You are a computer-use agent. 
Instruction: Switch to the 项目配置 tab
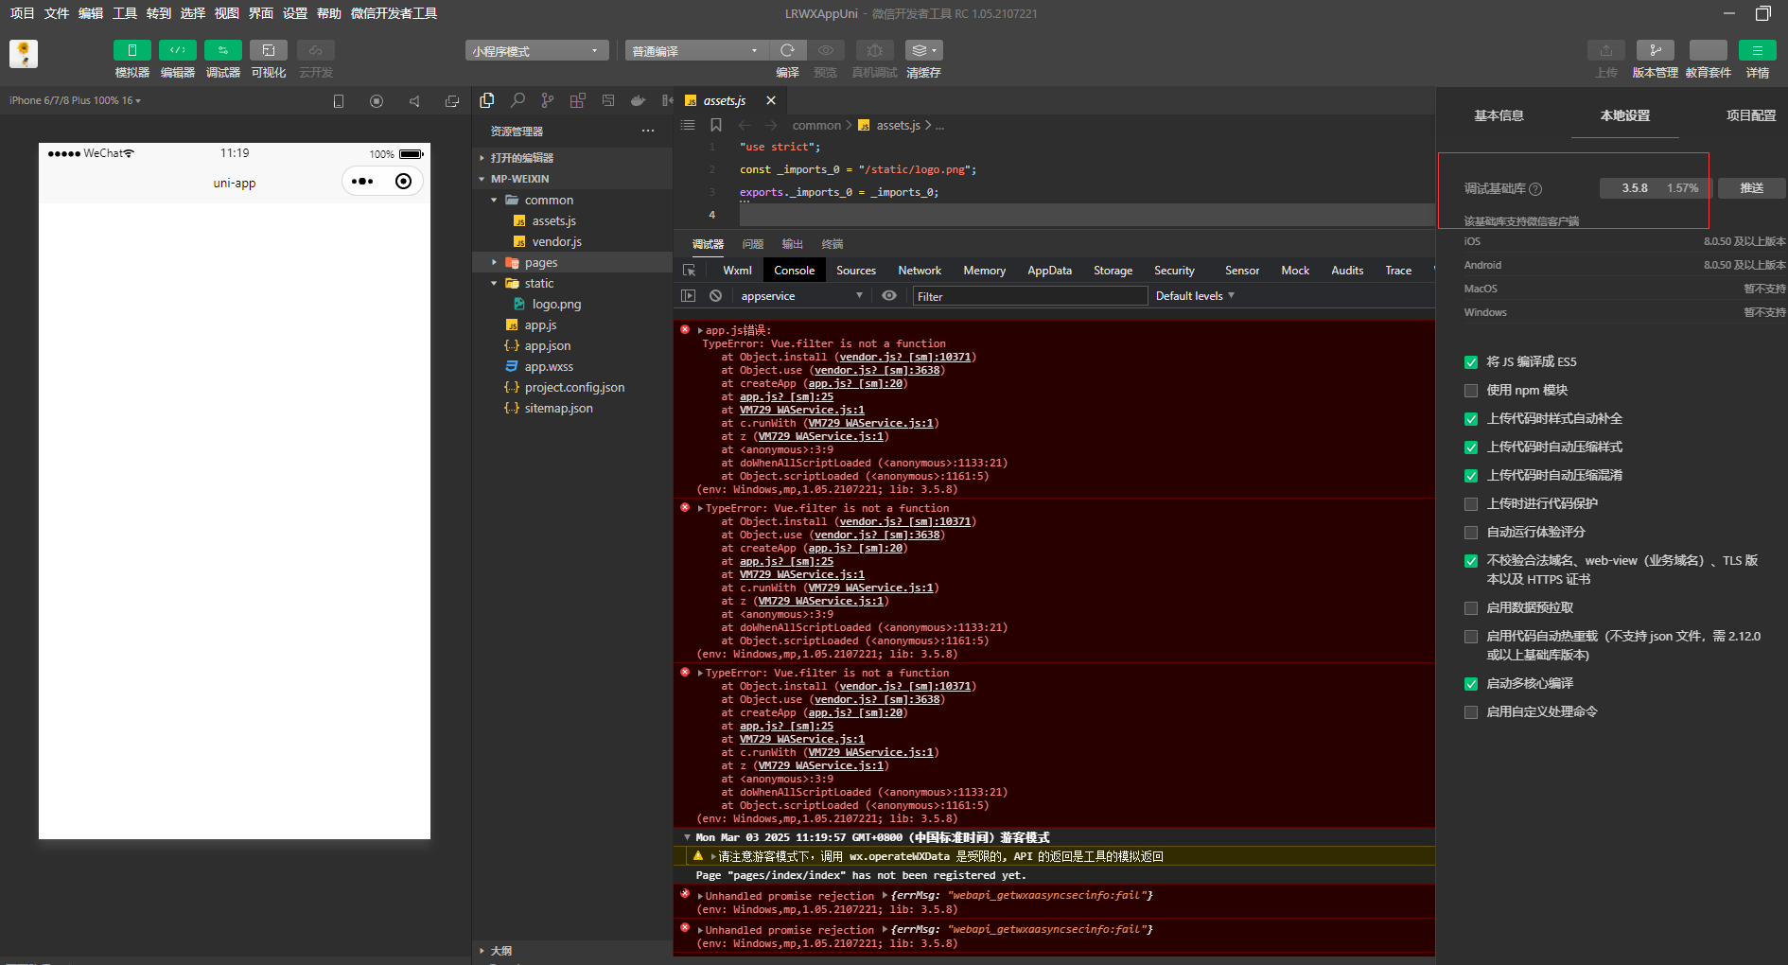(1750, 115)
